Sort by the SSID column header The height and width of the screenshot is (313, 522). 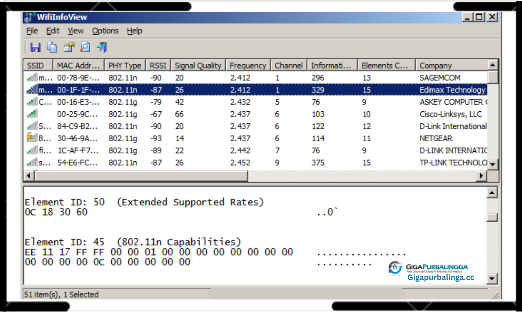[38, 66]
